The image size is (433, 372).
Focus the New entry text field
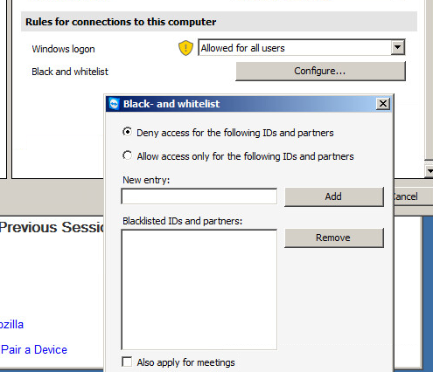click(x=199, y=196)
